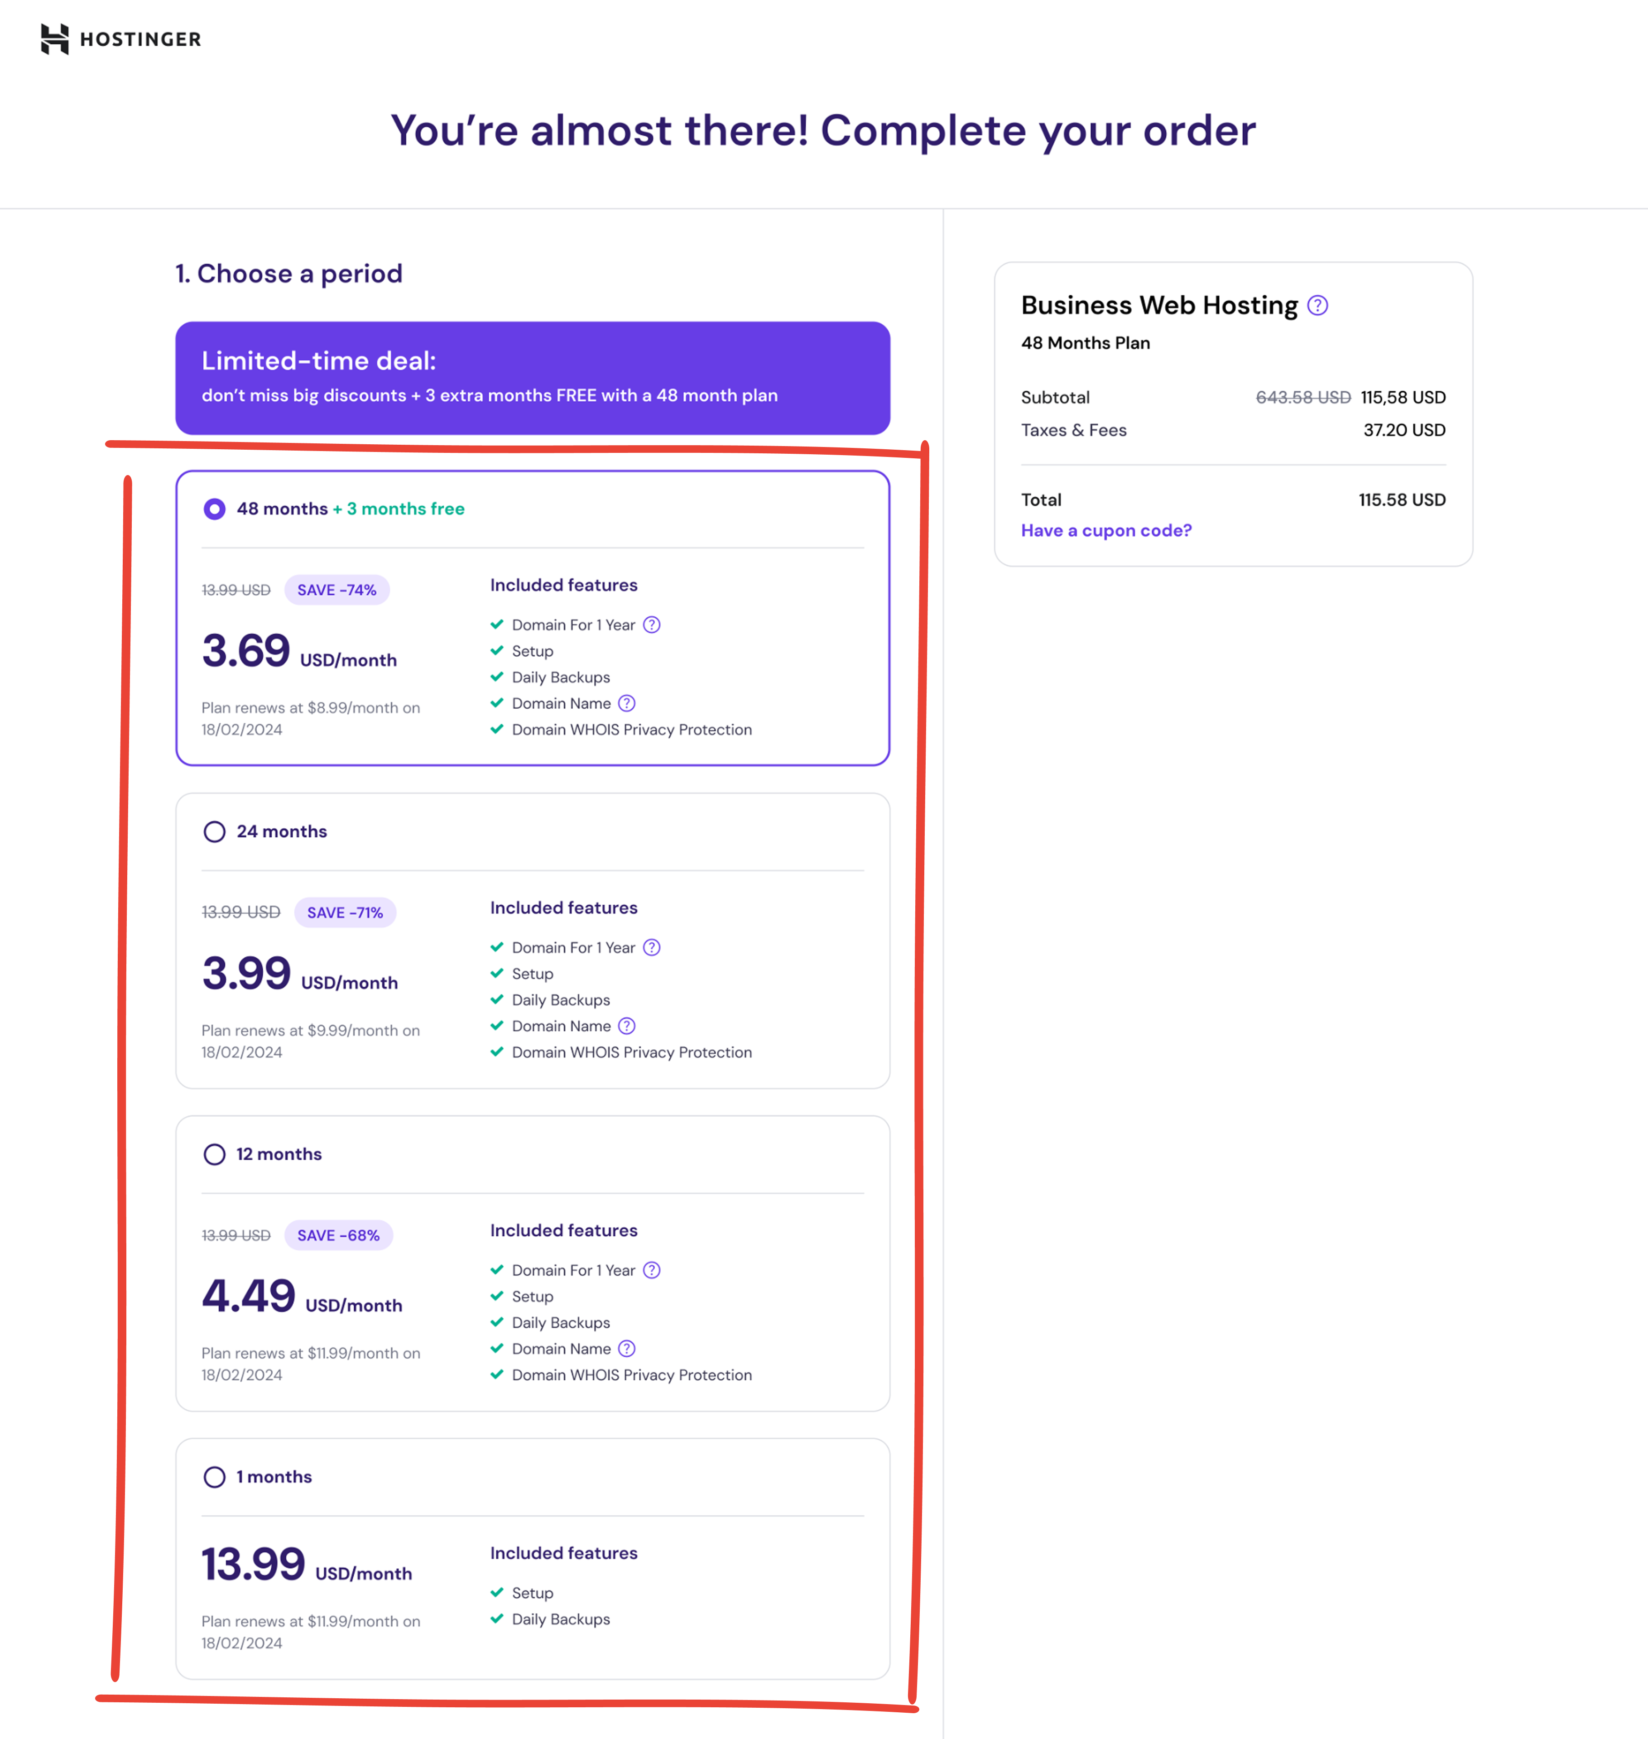Click Domain For 1 Year info icon in 48-month plan
1648x1739 pixels.
tap(651, 625)
